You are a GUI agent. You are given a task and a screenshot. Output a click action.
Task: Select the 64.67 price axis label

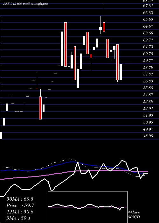pos(148,26)
